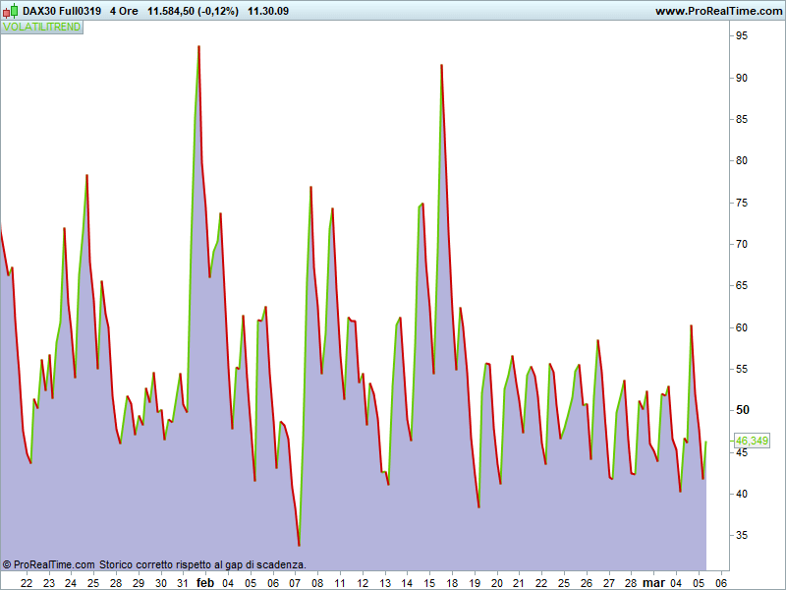The height and width of the screenshot is (590, 786).
Task: Click the candlestick icon beside DAX30 title
Action: coord(10,11)
